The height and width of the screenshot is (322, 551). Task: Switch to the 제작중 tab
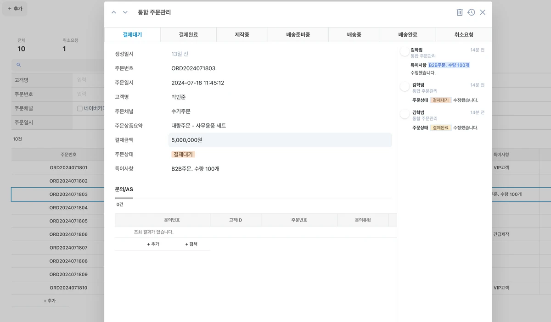(x=242, y=34)
